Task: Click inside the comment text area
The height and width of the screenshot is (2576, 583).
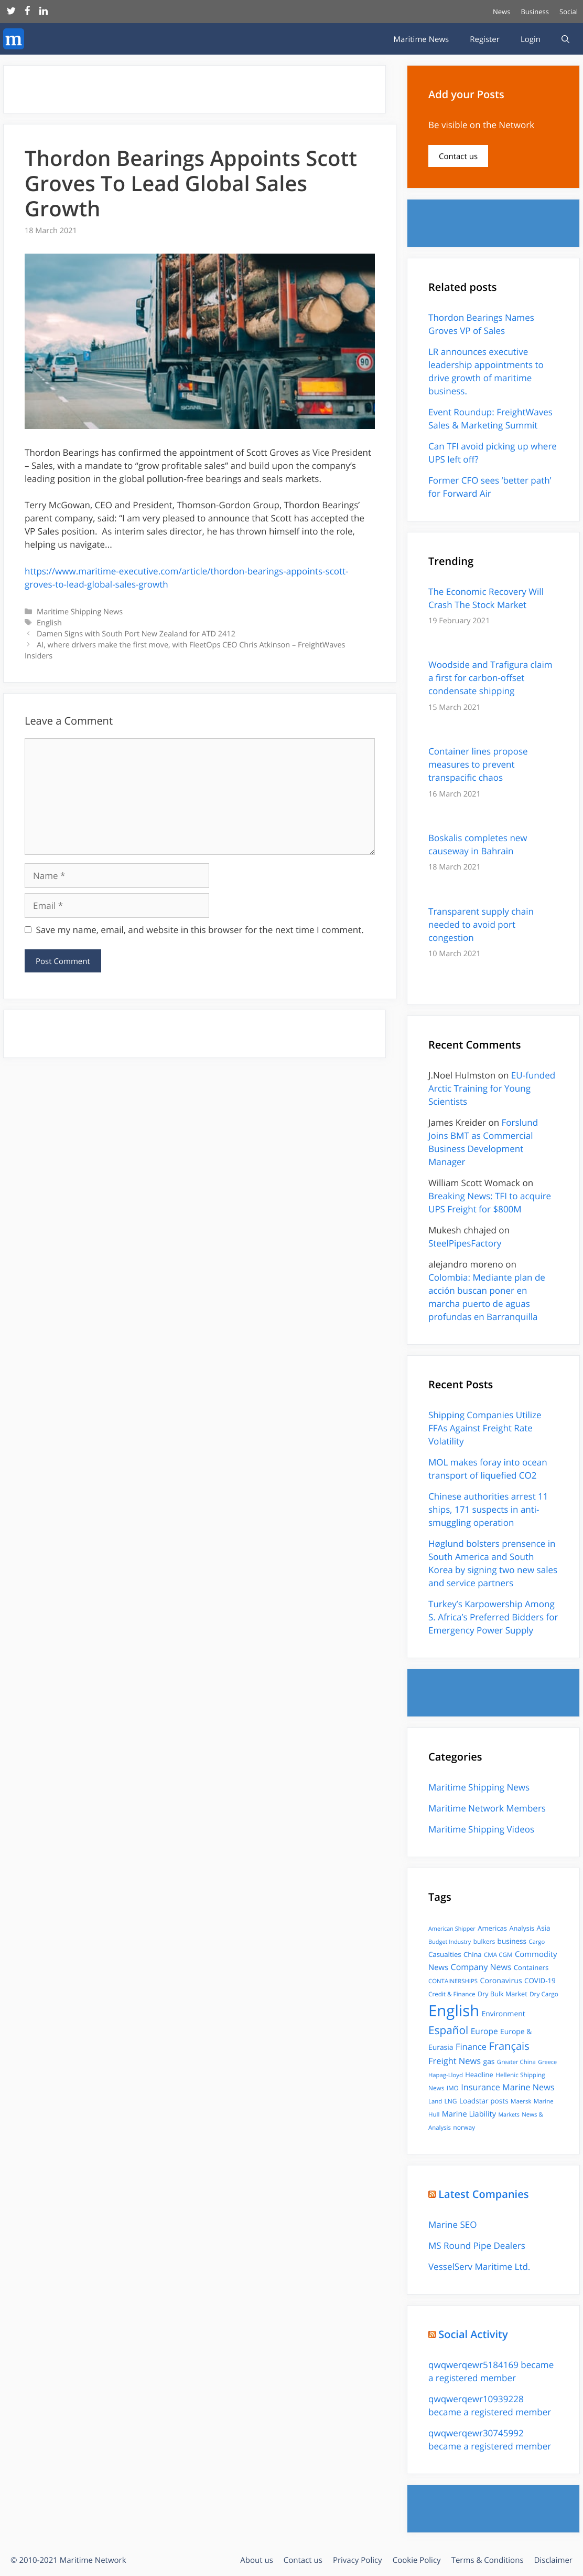Action: (200, 796)
